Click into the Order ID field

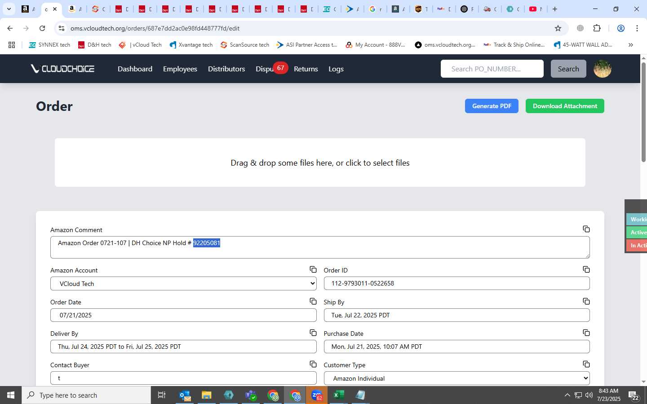coord(456,283)
